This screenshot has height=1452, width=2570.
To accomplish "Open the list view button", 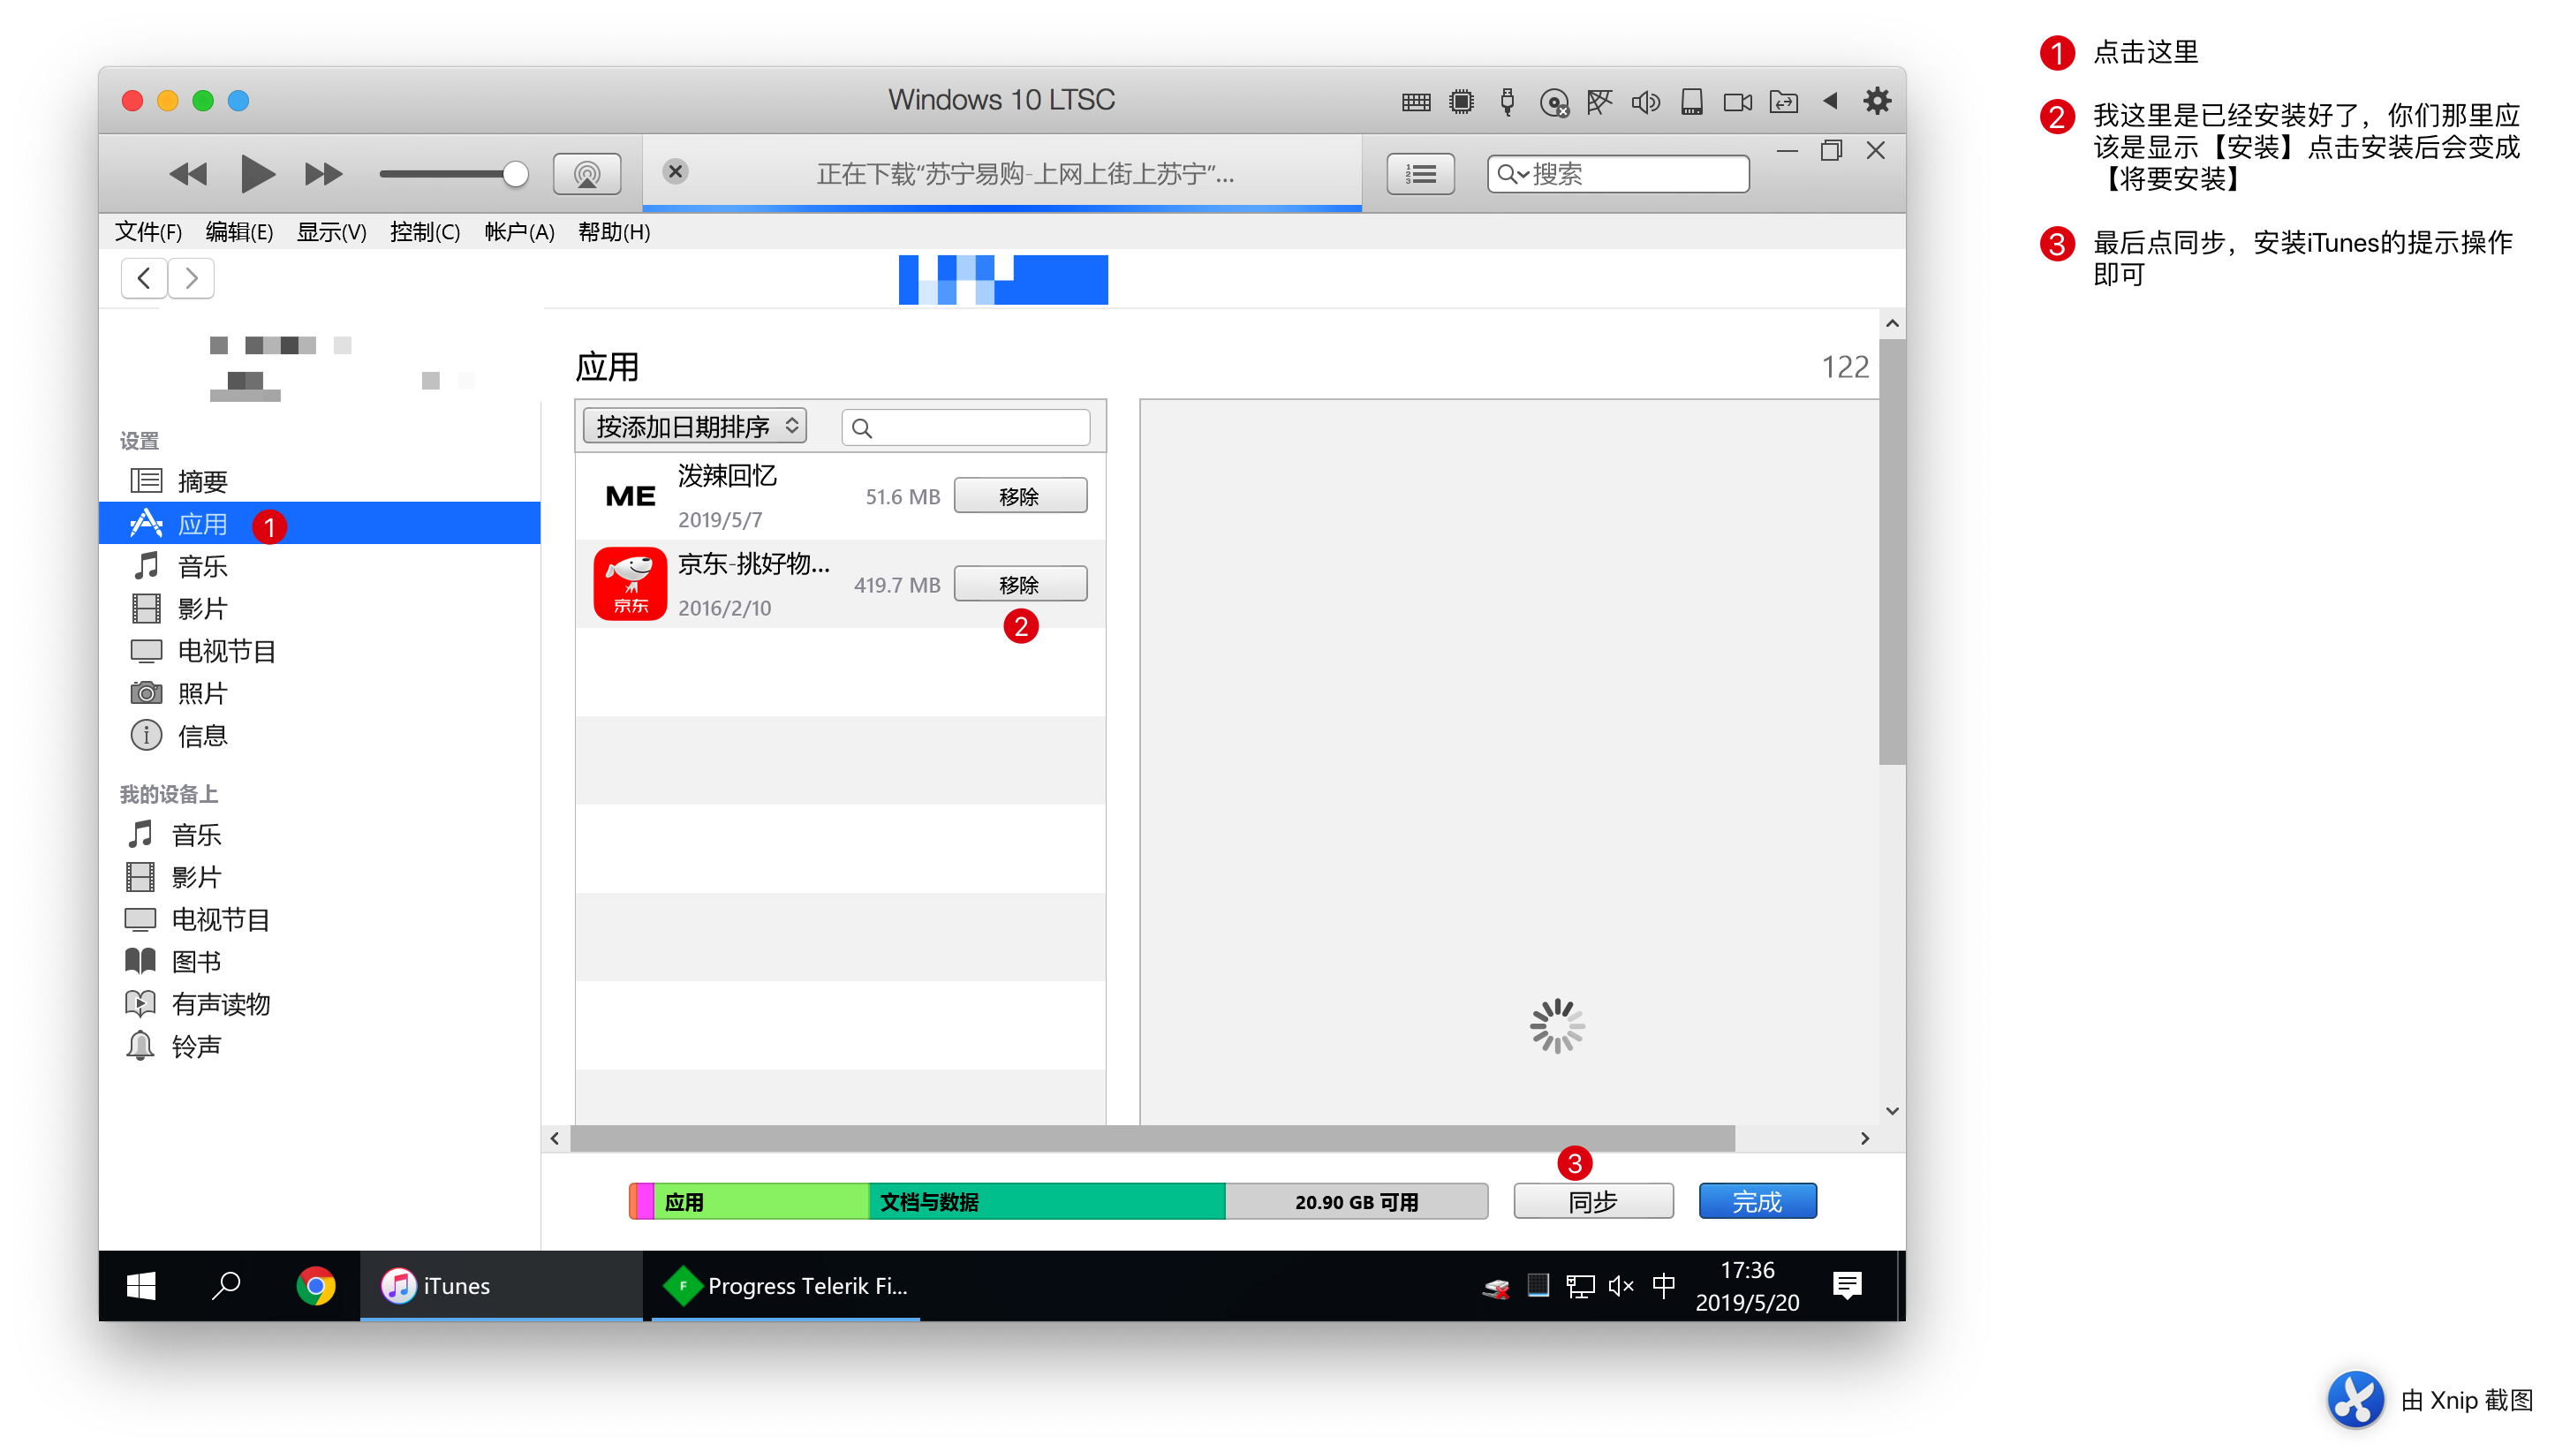I will click(1420, 175).
